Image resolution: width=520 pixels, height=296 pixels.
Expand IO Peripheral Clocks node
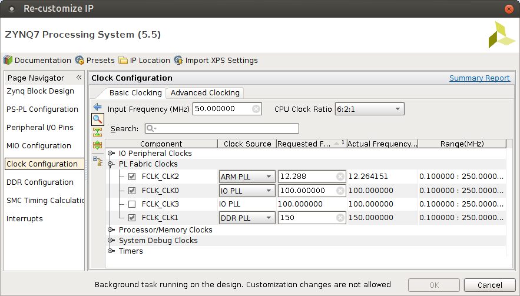(x=111, y=153)
